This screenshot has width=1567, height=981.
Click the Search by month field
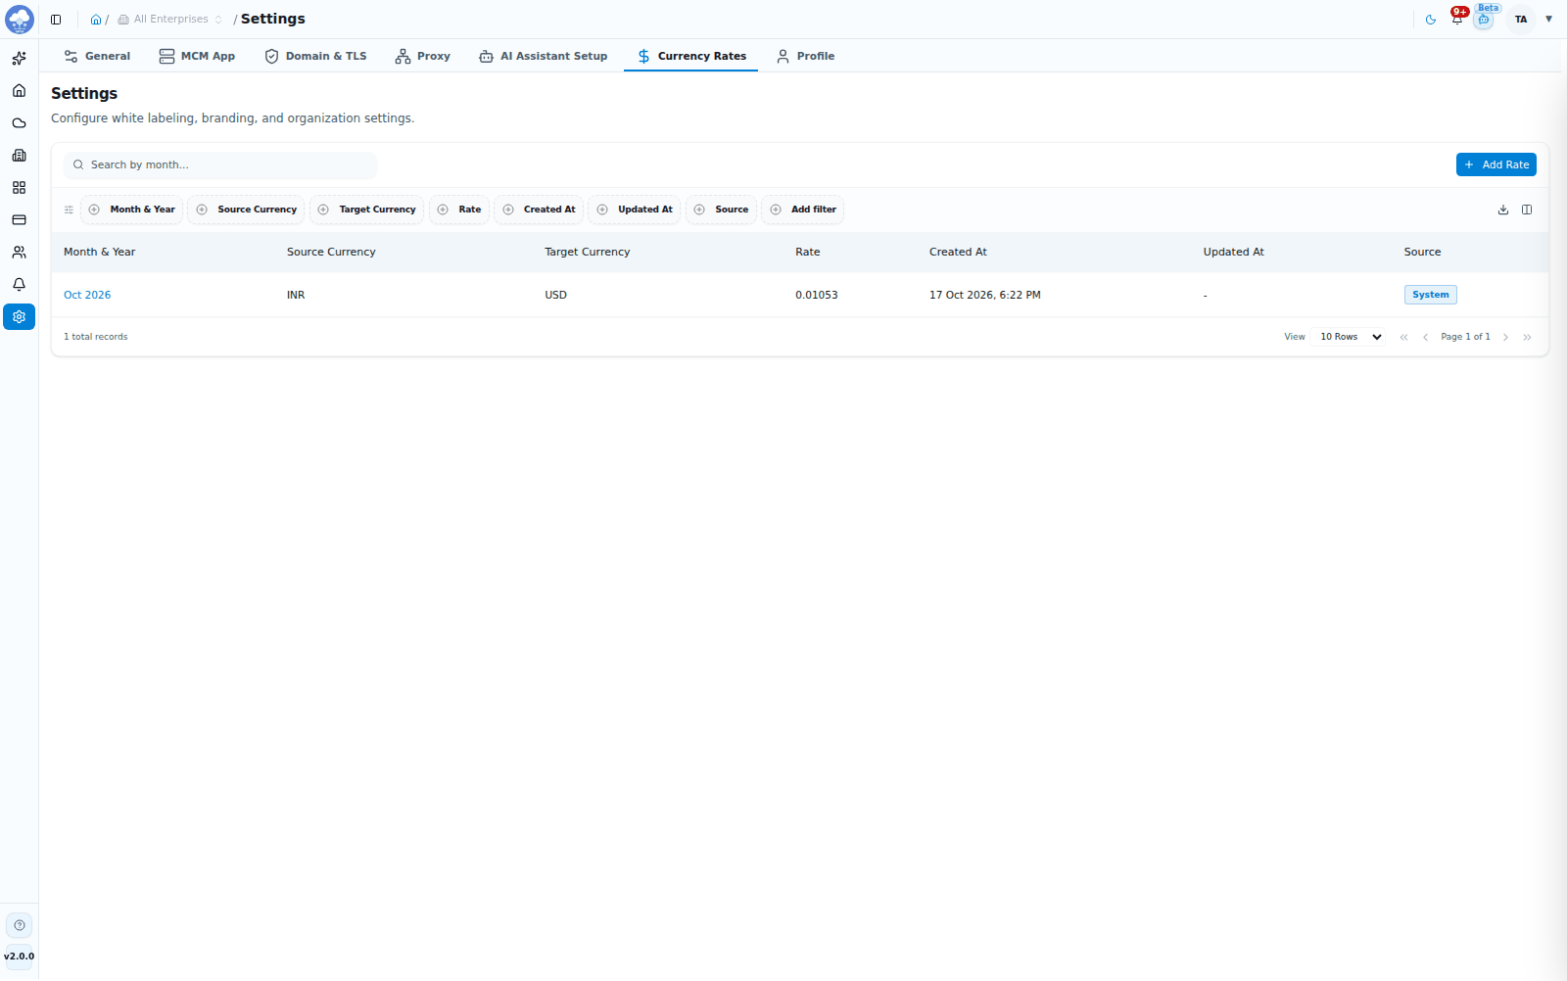point(220,165)
